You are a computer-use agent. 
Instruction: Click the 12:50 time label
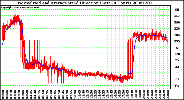(x=91, y=94)
